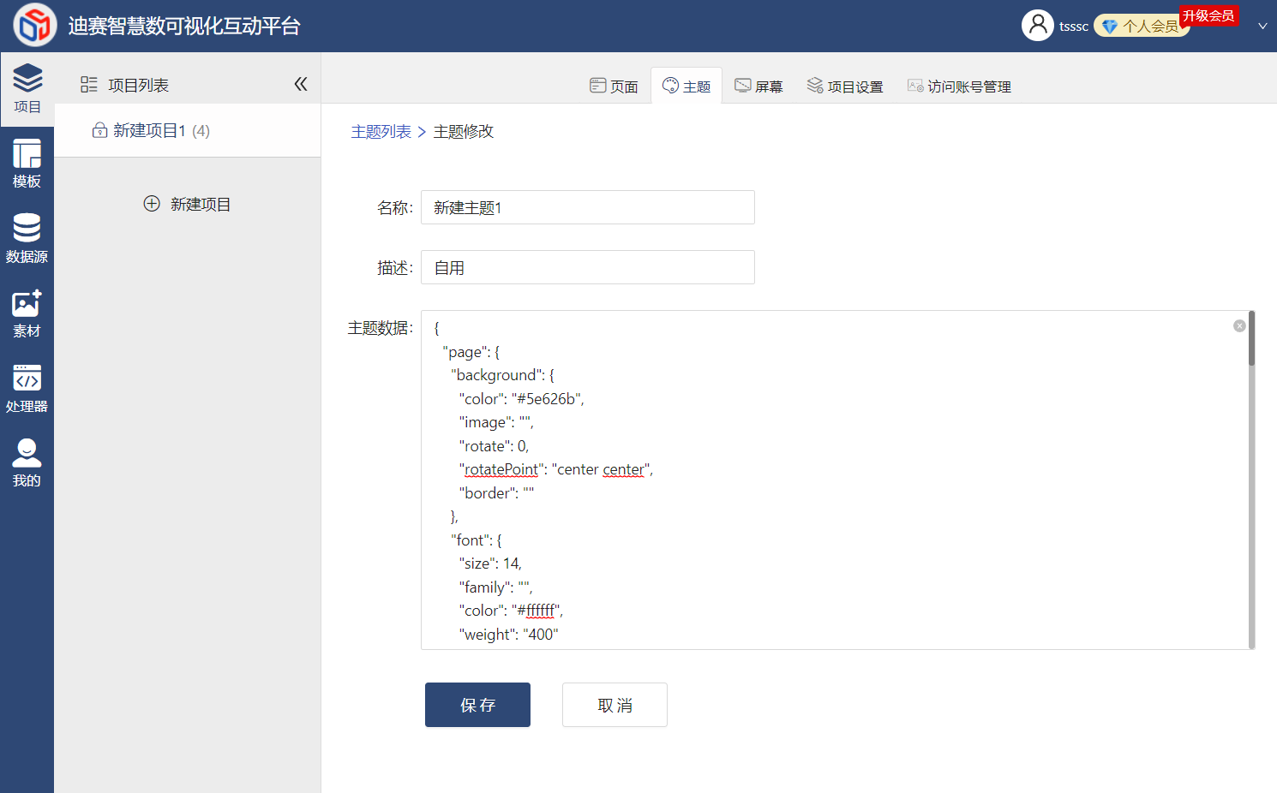Open the 项目 sidebar section
Screen dimensions: 1277x793
(27, 89)
